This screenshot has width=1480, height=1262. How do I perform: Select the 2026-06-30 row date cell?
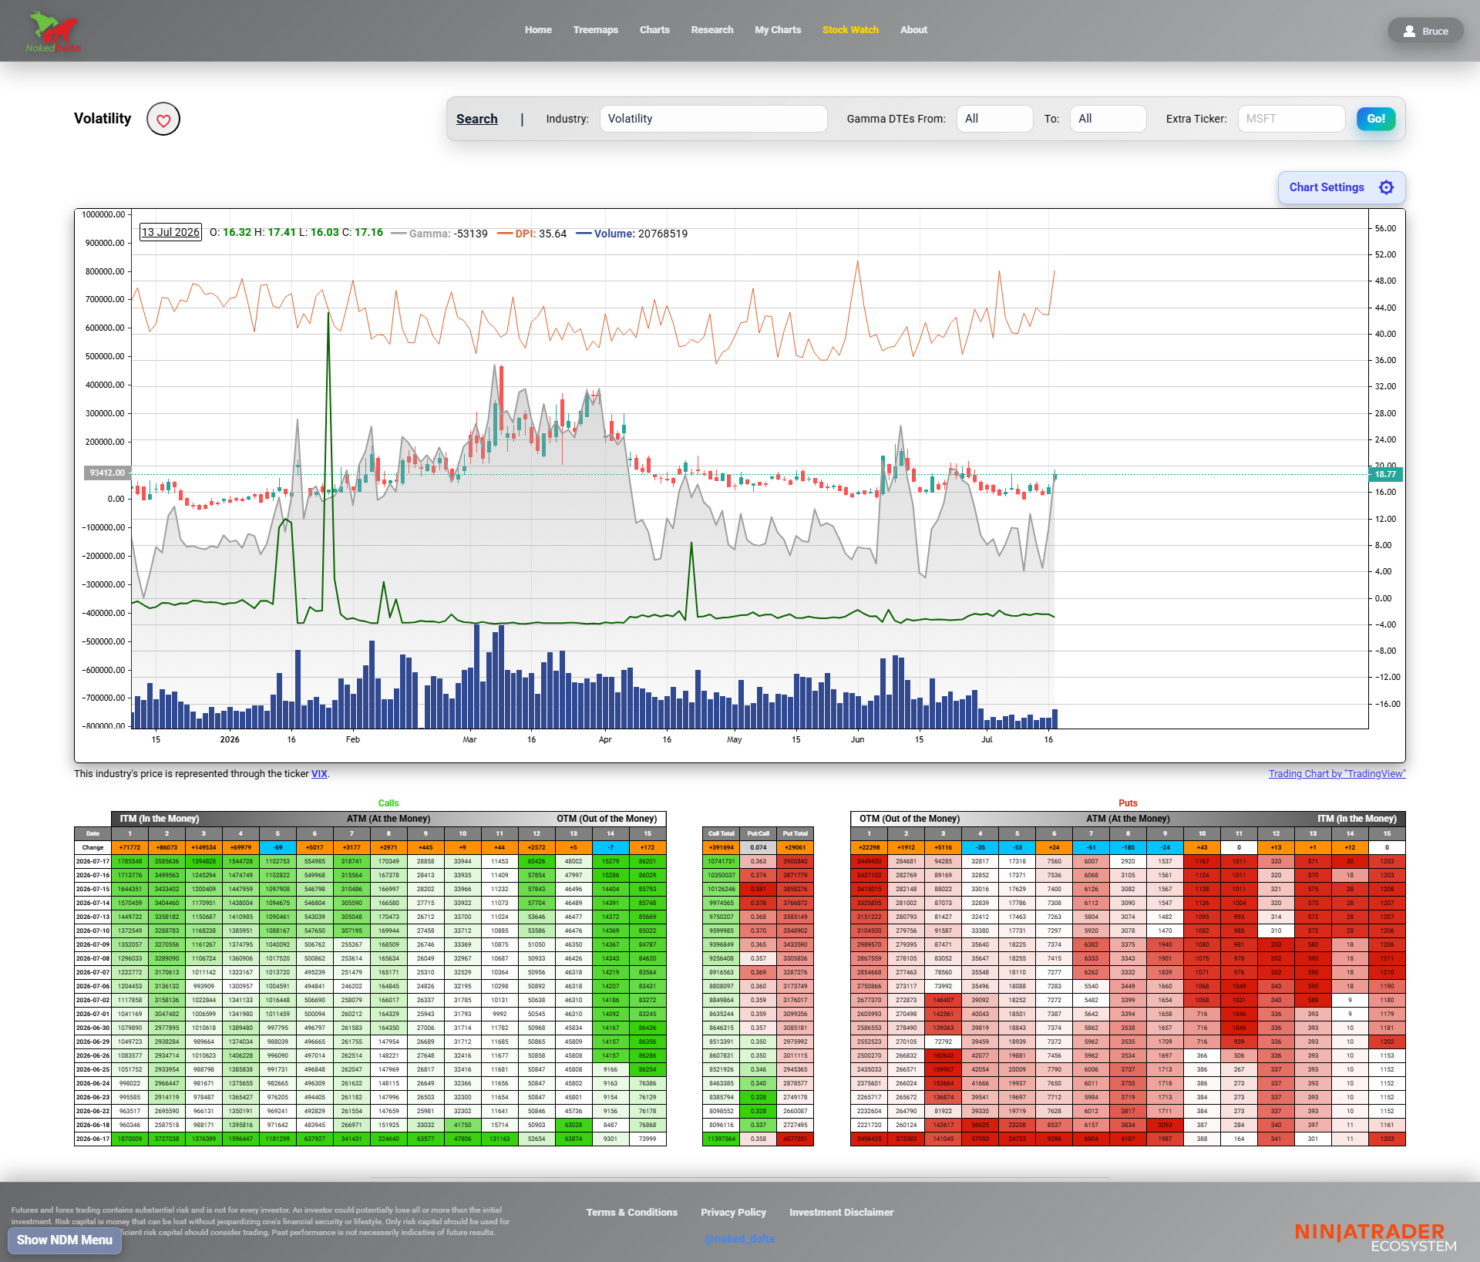(x=92, y=1028)
